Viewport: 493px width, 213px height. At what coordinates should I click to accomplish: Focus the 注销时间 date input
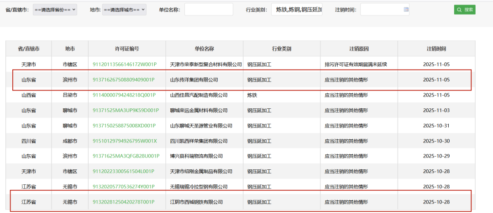point(385,10)
